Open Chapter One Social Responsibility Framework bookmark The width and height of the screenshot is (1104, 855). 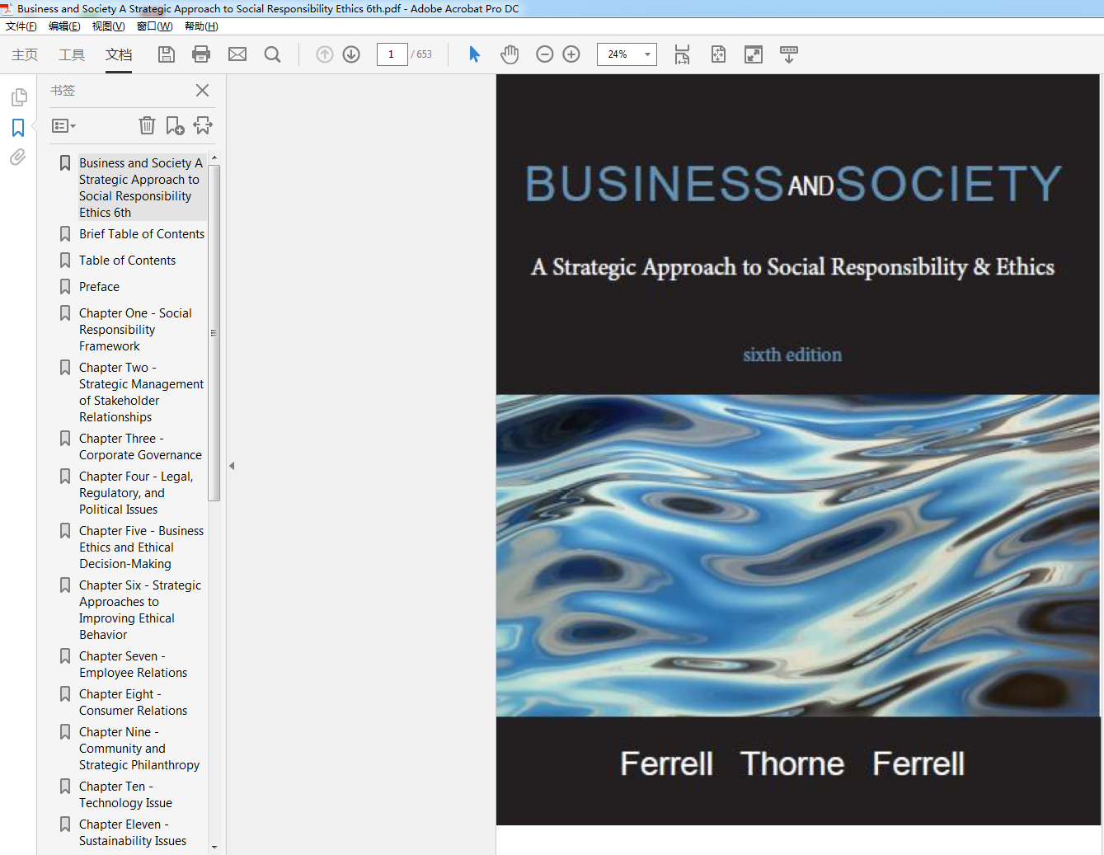click(x=135, y=330)
